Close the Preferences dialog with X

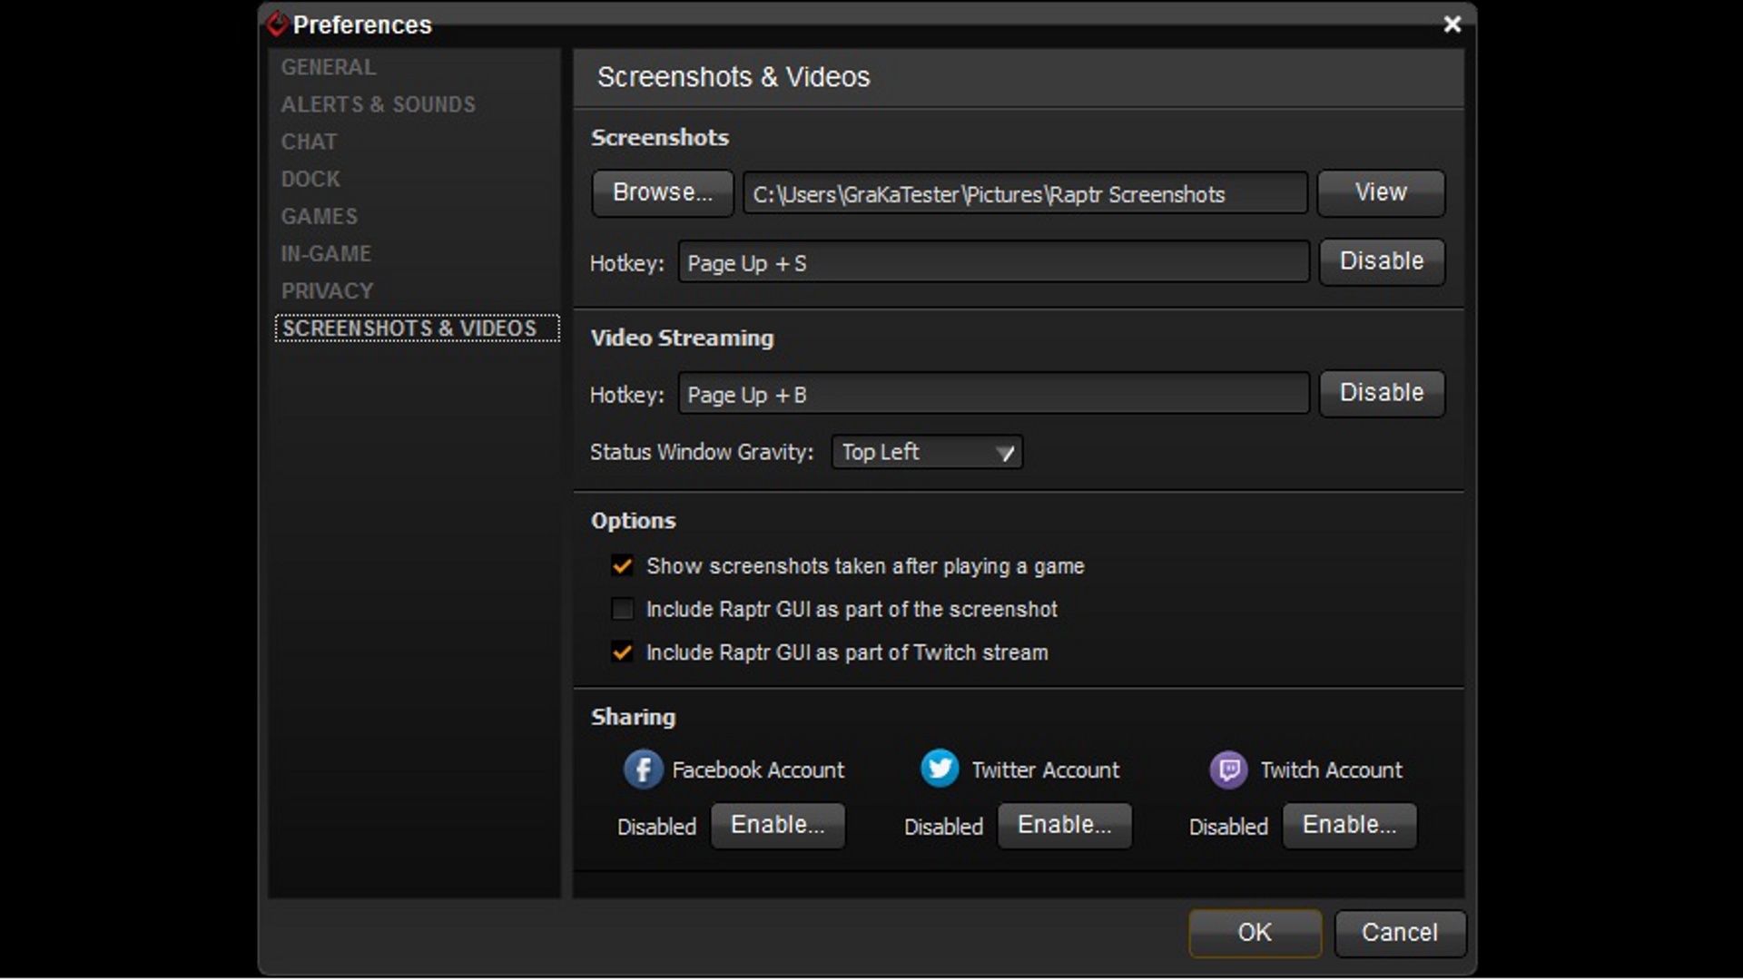pos(1452,24)
